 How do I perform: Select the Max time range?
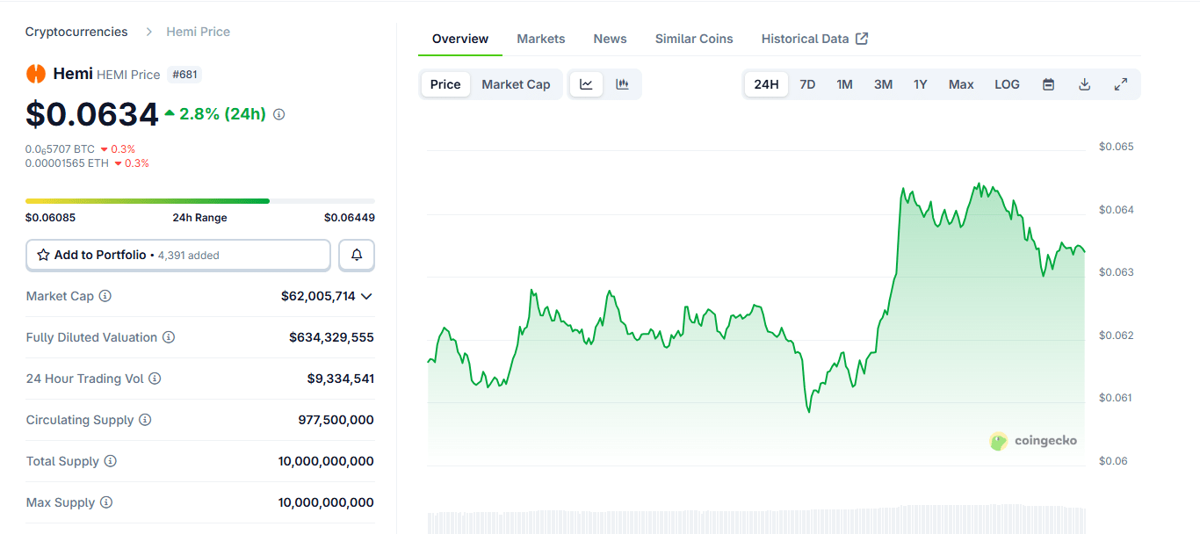click(x=961, y=84)
